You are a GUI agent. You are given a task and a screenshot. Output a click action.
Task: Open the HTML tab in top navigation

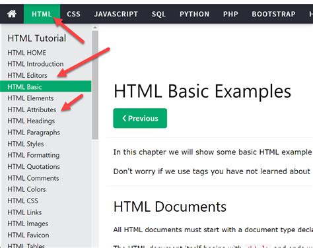click(x=42, y=14)
